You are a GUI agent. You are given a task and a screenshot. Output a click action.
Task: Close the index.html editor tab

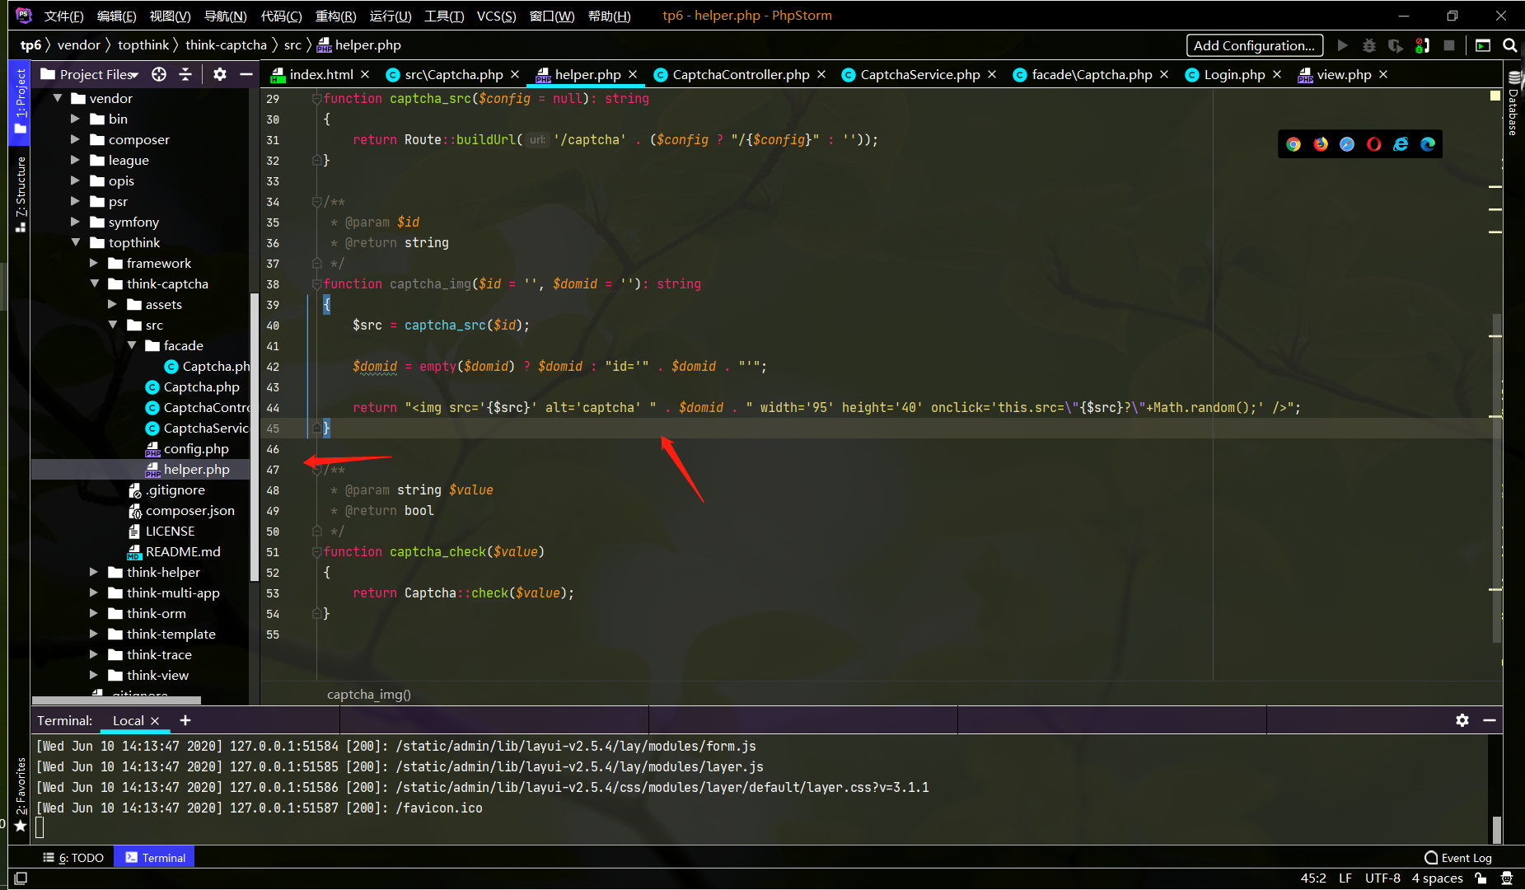pyautogui.click(x=365, y=74)
